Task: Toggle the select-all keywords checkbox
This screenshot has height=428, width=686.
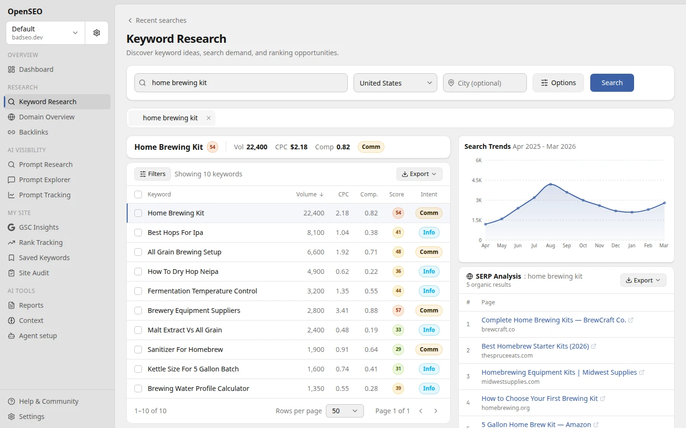Action: [138, 195]
